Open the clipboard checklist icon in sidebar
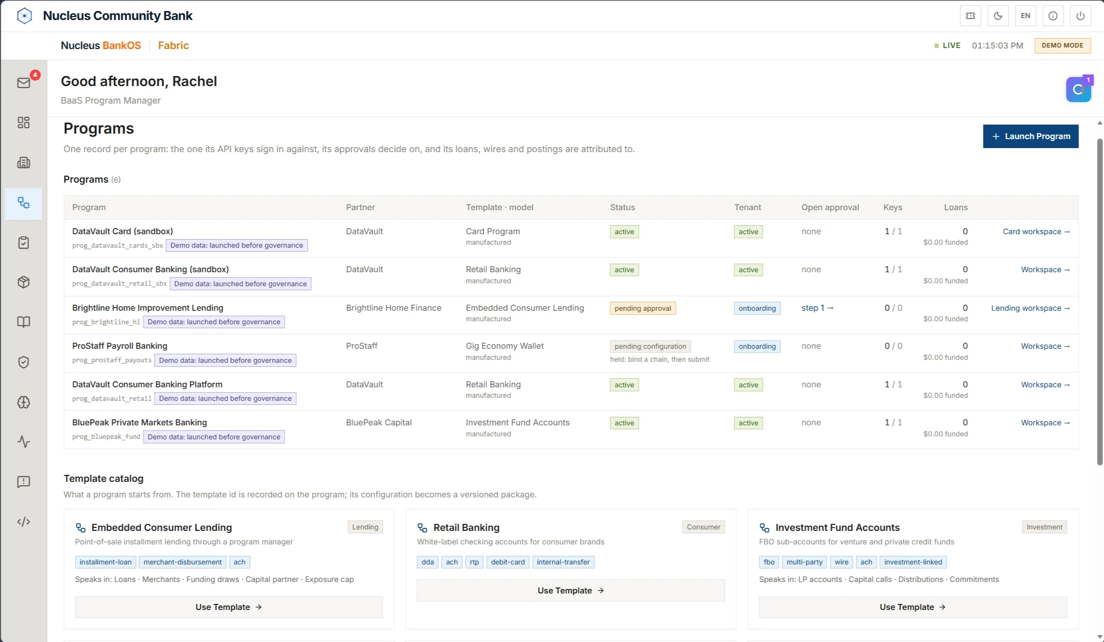 pyautogui.click(x=24, y=243)
